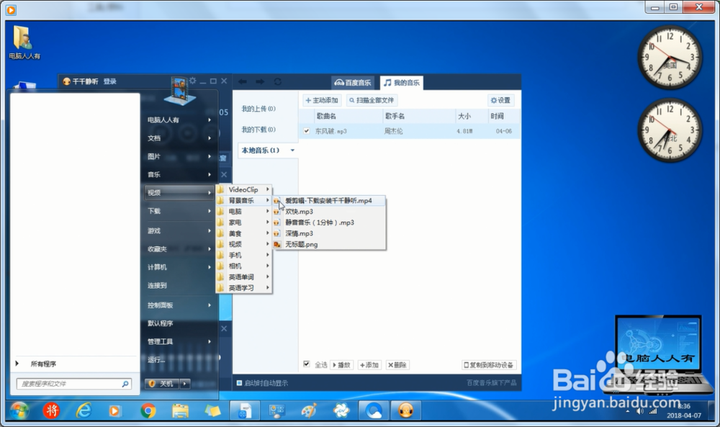The image size is (720, 427).
Task: Toggle the 全选 select-all checkbox
Action: point(306,364)
